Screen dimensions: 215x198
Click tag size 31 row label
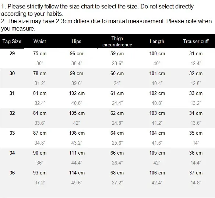tap(12, 93)
